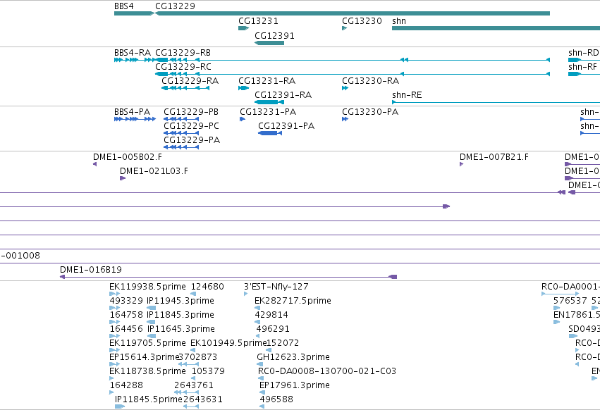Select transcript CG13229-RC label
This screenshot has width=600, height=410.
point(183,67)
